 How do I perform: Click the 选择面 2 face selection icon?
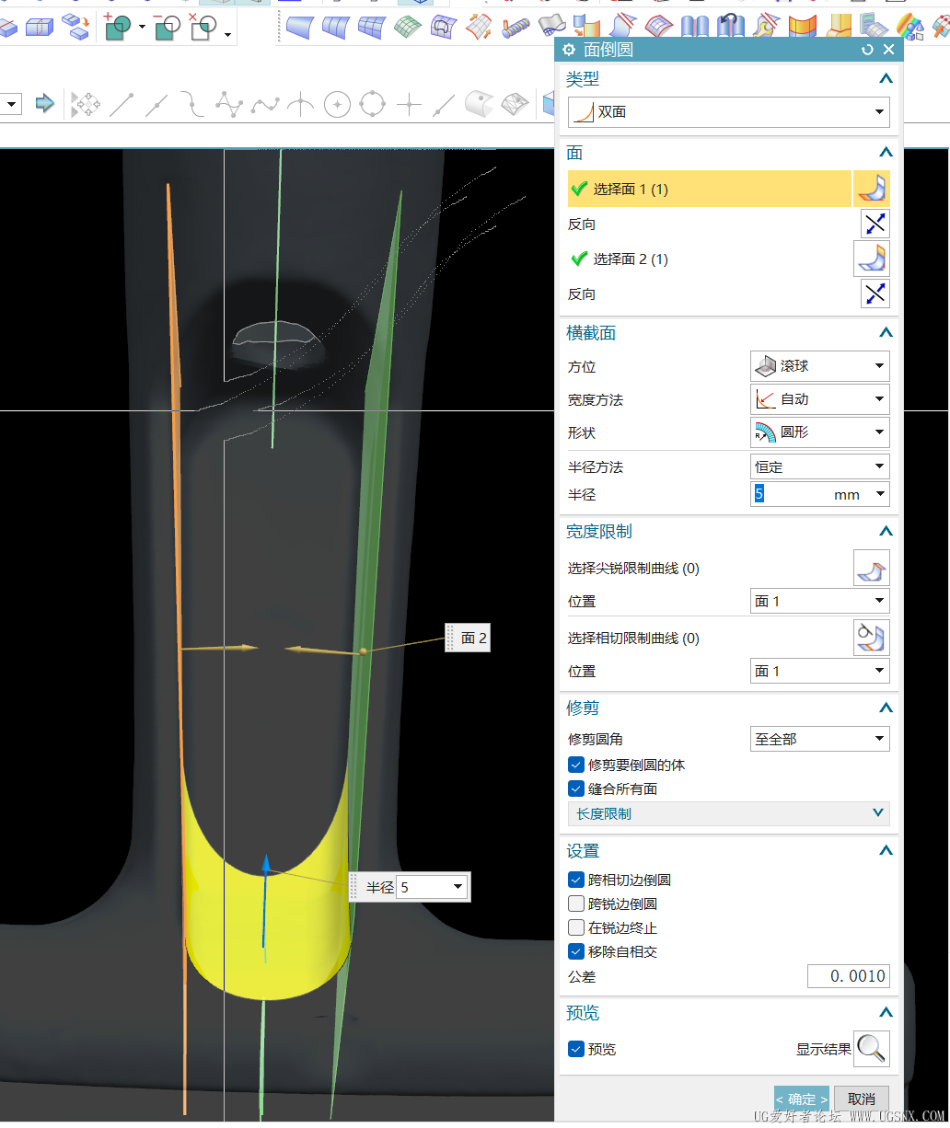(871, 259)
